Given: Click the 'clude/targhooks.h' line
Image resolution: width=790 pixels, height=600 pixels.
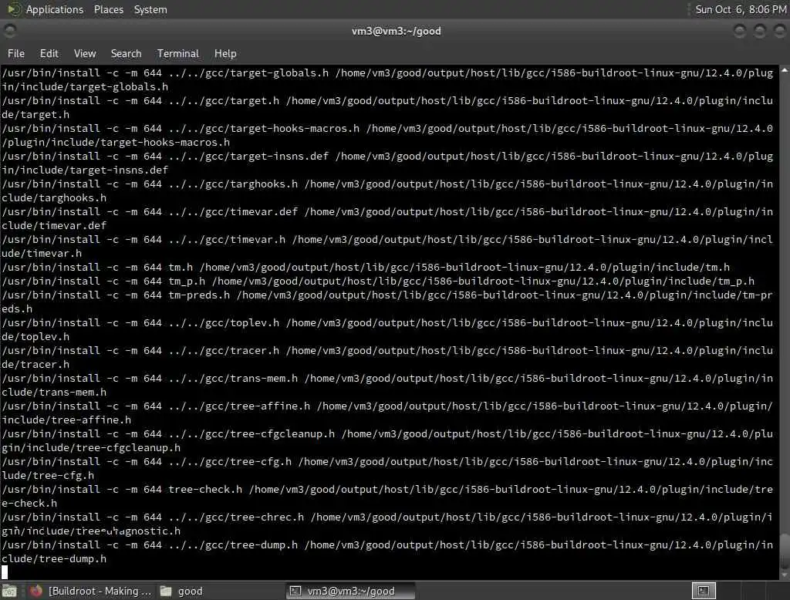Looking at the screenshot, I should coord(54,197).
